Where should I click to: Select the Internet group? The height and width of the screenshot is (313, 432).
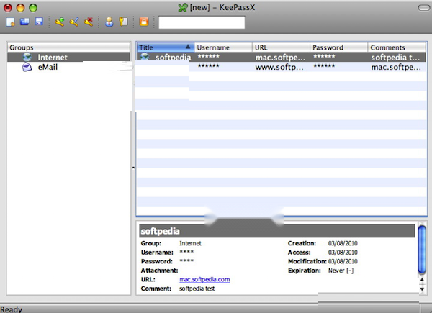(x=68, y=57)
